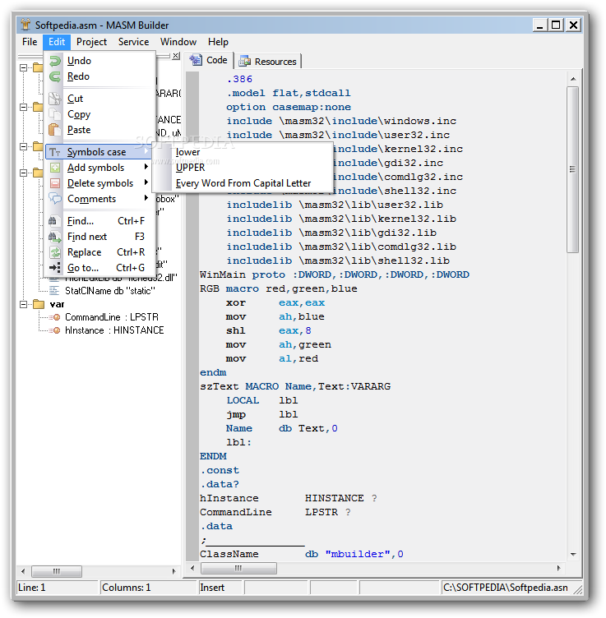Click the Cut scissors icon

click(55, 99)
